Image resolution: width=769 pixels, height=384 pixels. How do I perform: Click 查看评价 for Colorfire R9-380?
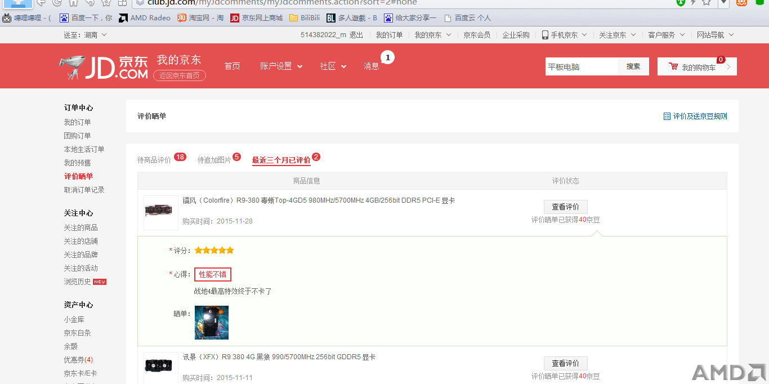(565, 207)
